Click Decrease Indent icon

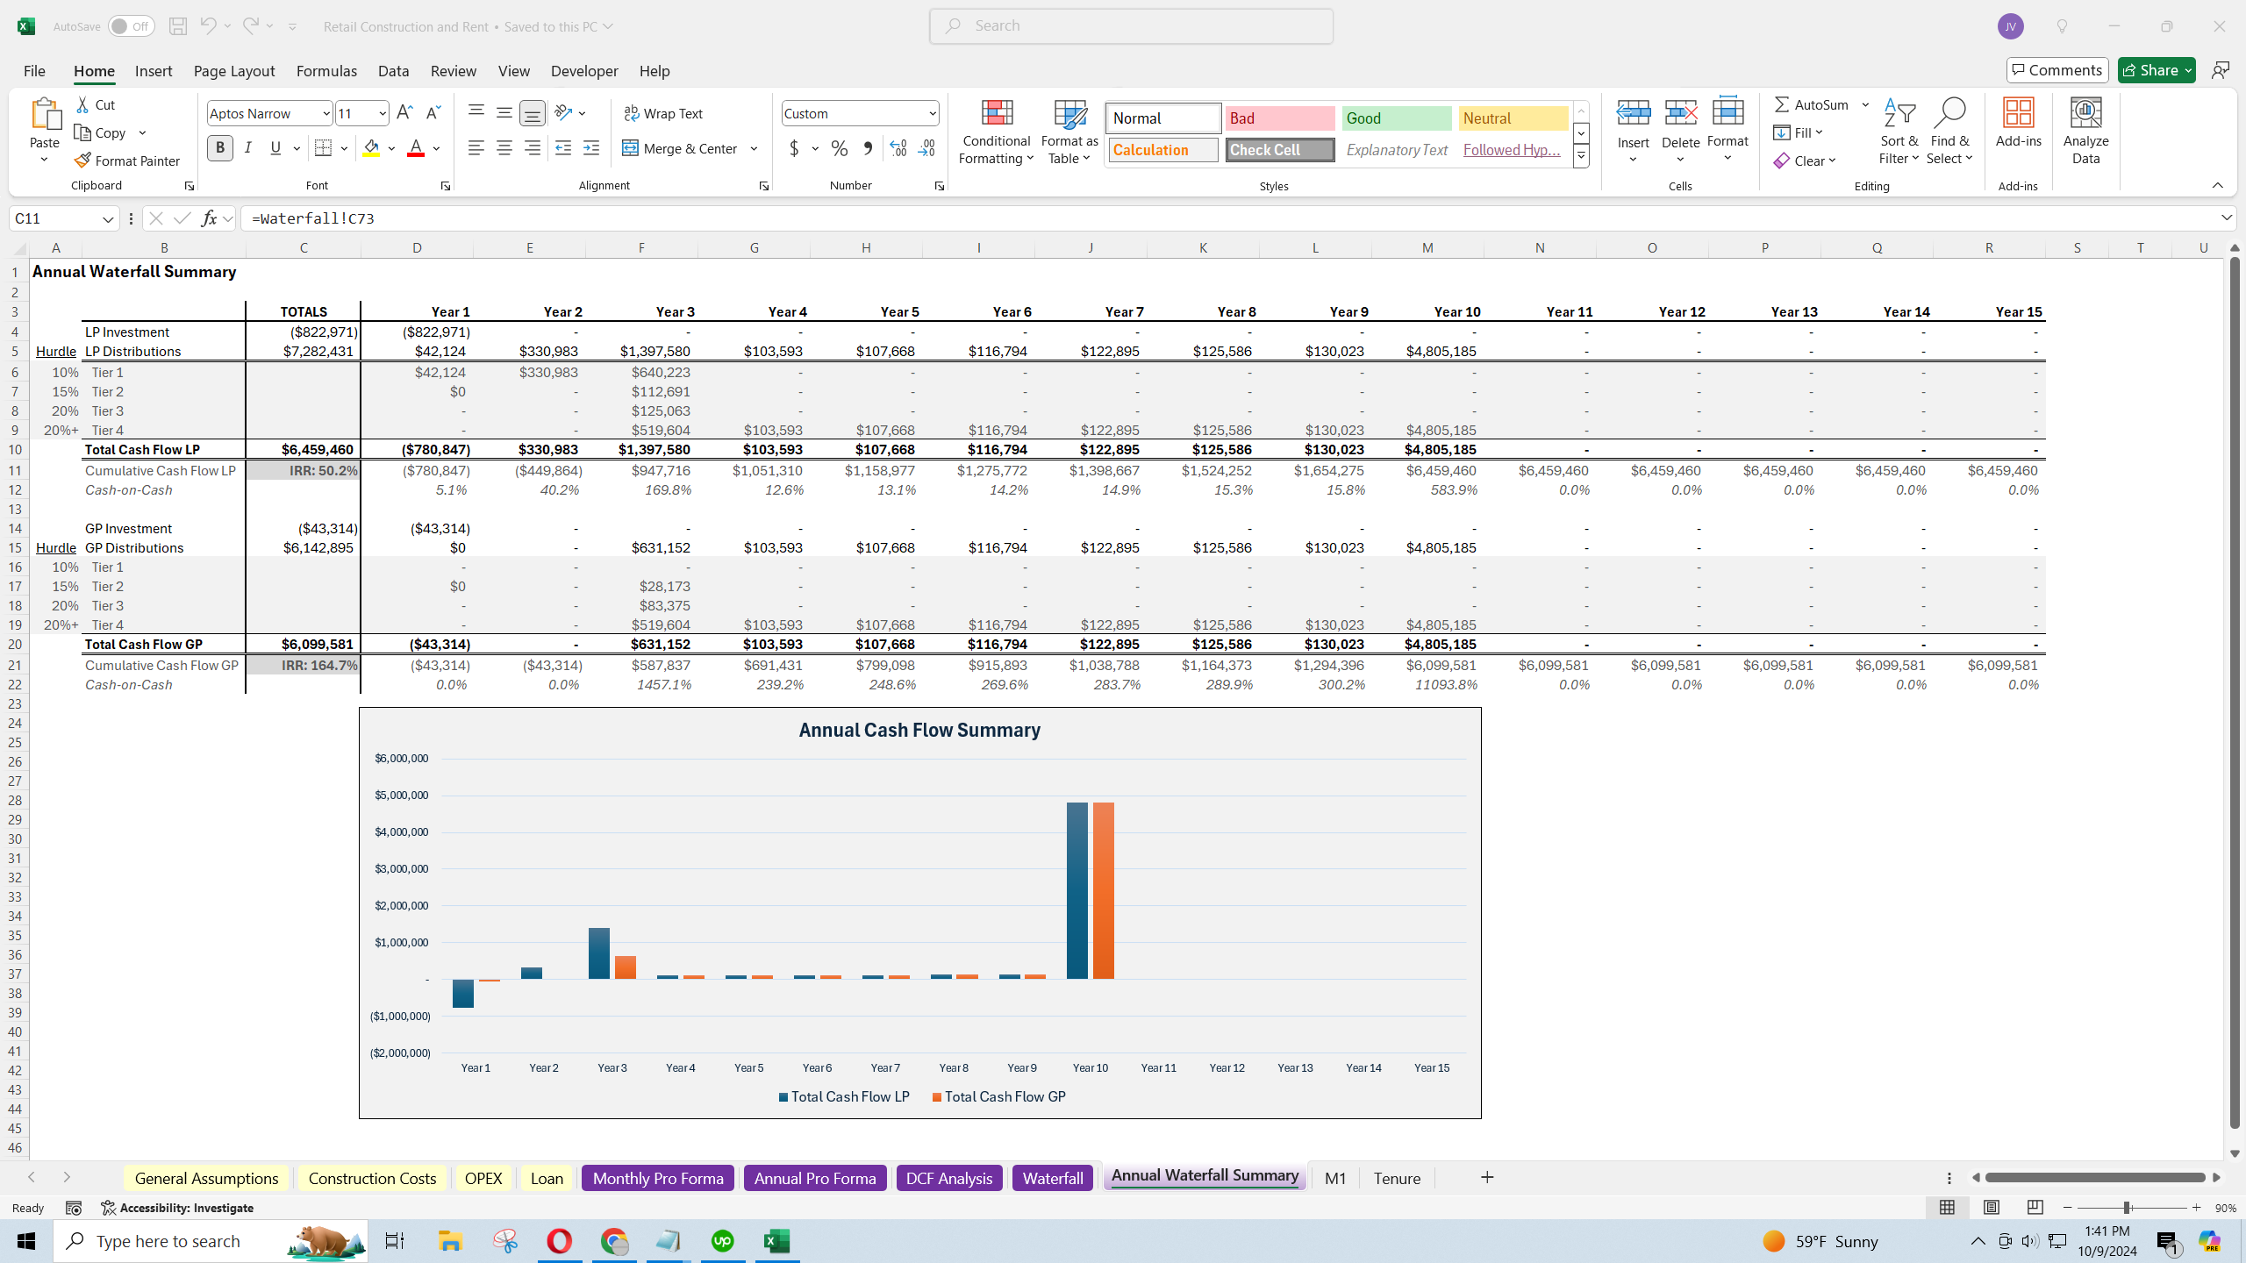coord(563,148)
